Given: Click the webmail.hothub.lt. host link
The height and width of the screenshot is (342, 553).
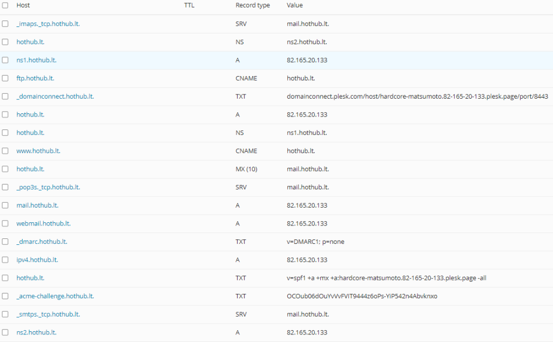Looking at the screenshot, I should pyautogui.click(x=43, y=223).
